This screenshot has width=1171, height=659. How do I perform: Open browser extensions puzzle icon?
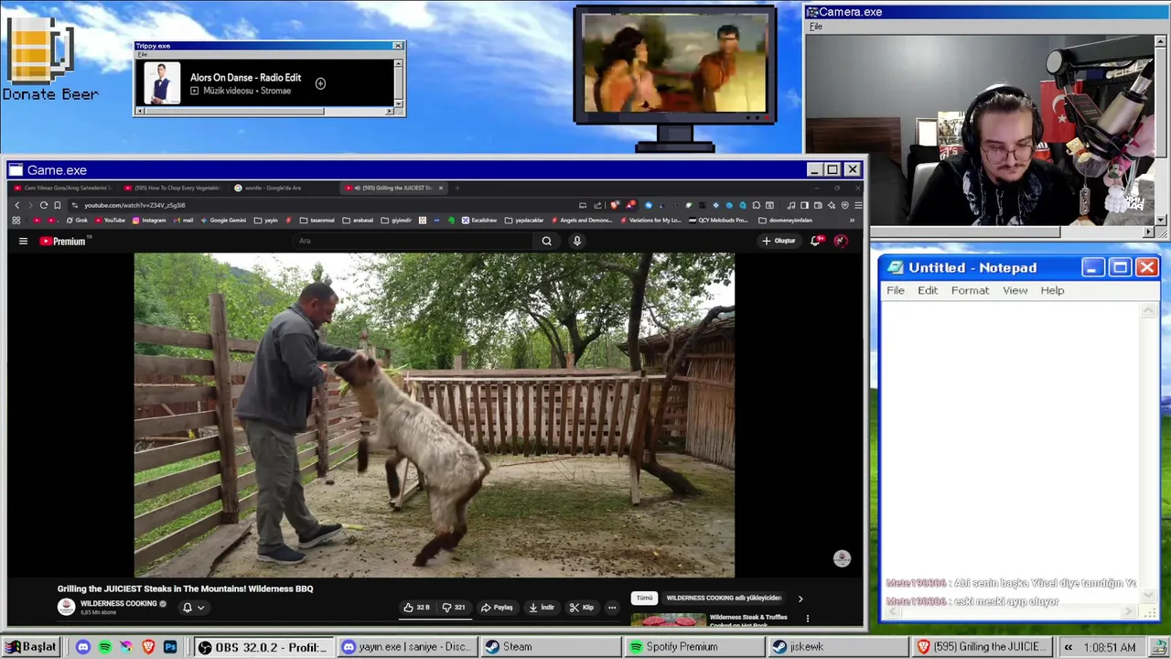(x=756, y=205)
